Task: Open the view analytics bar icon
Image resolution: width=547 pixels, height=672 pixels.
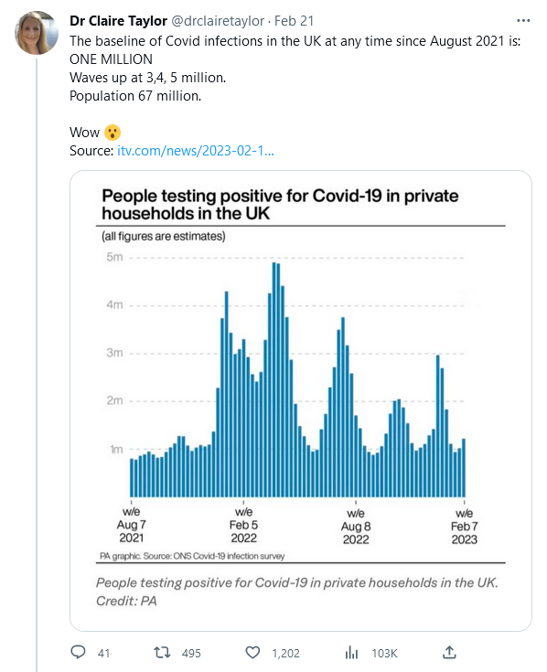Action: 351,652
